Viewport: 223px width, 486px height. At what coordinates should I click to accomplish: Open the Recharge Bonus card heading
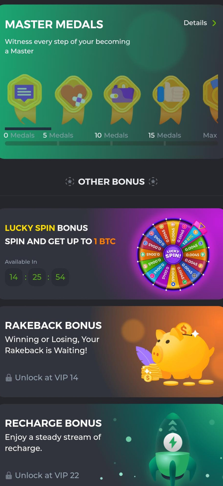tap(53, 423)
